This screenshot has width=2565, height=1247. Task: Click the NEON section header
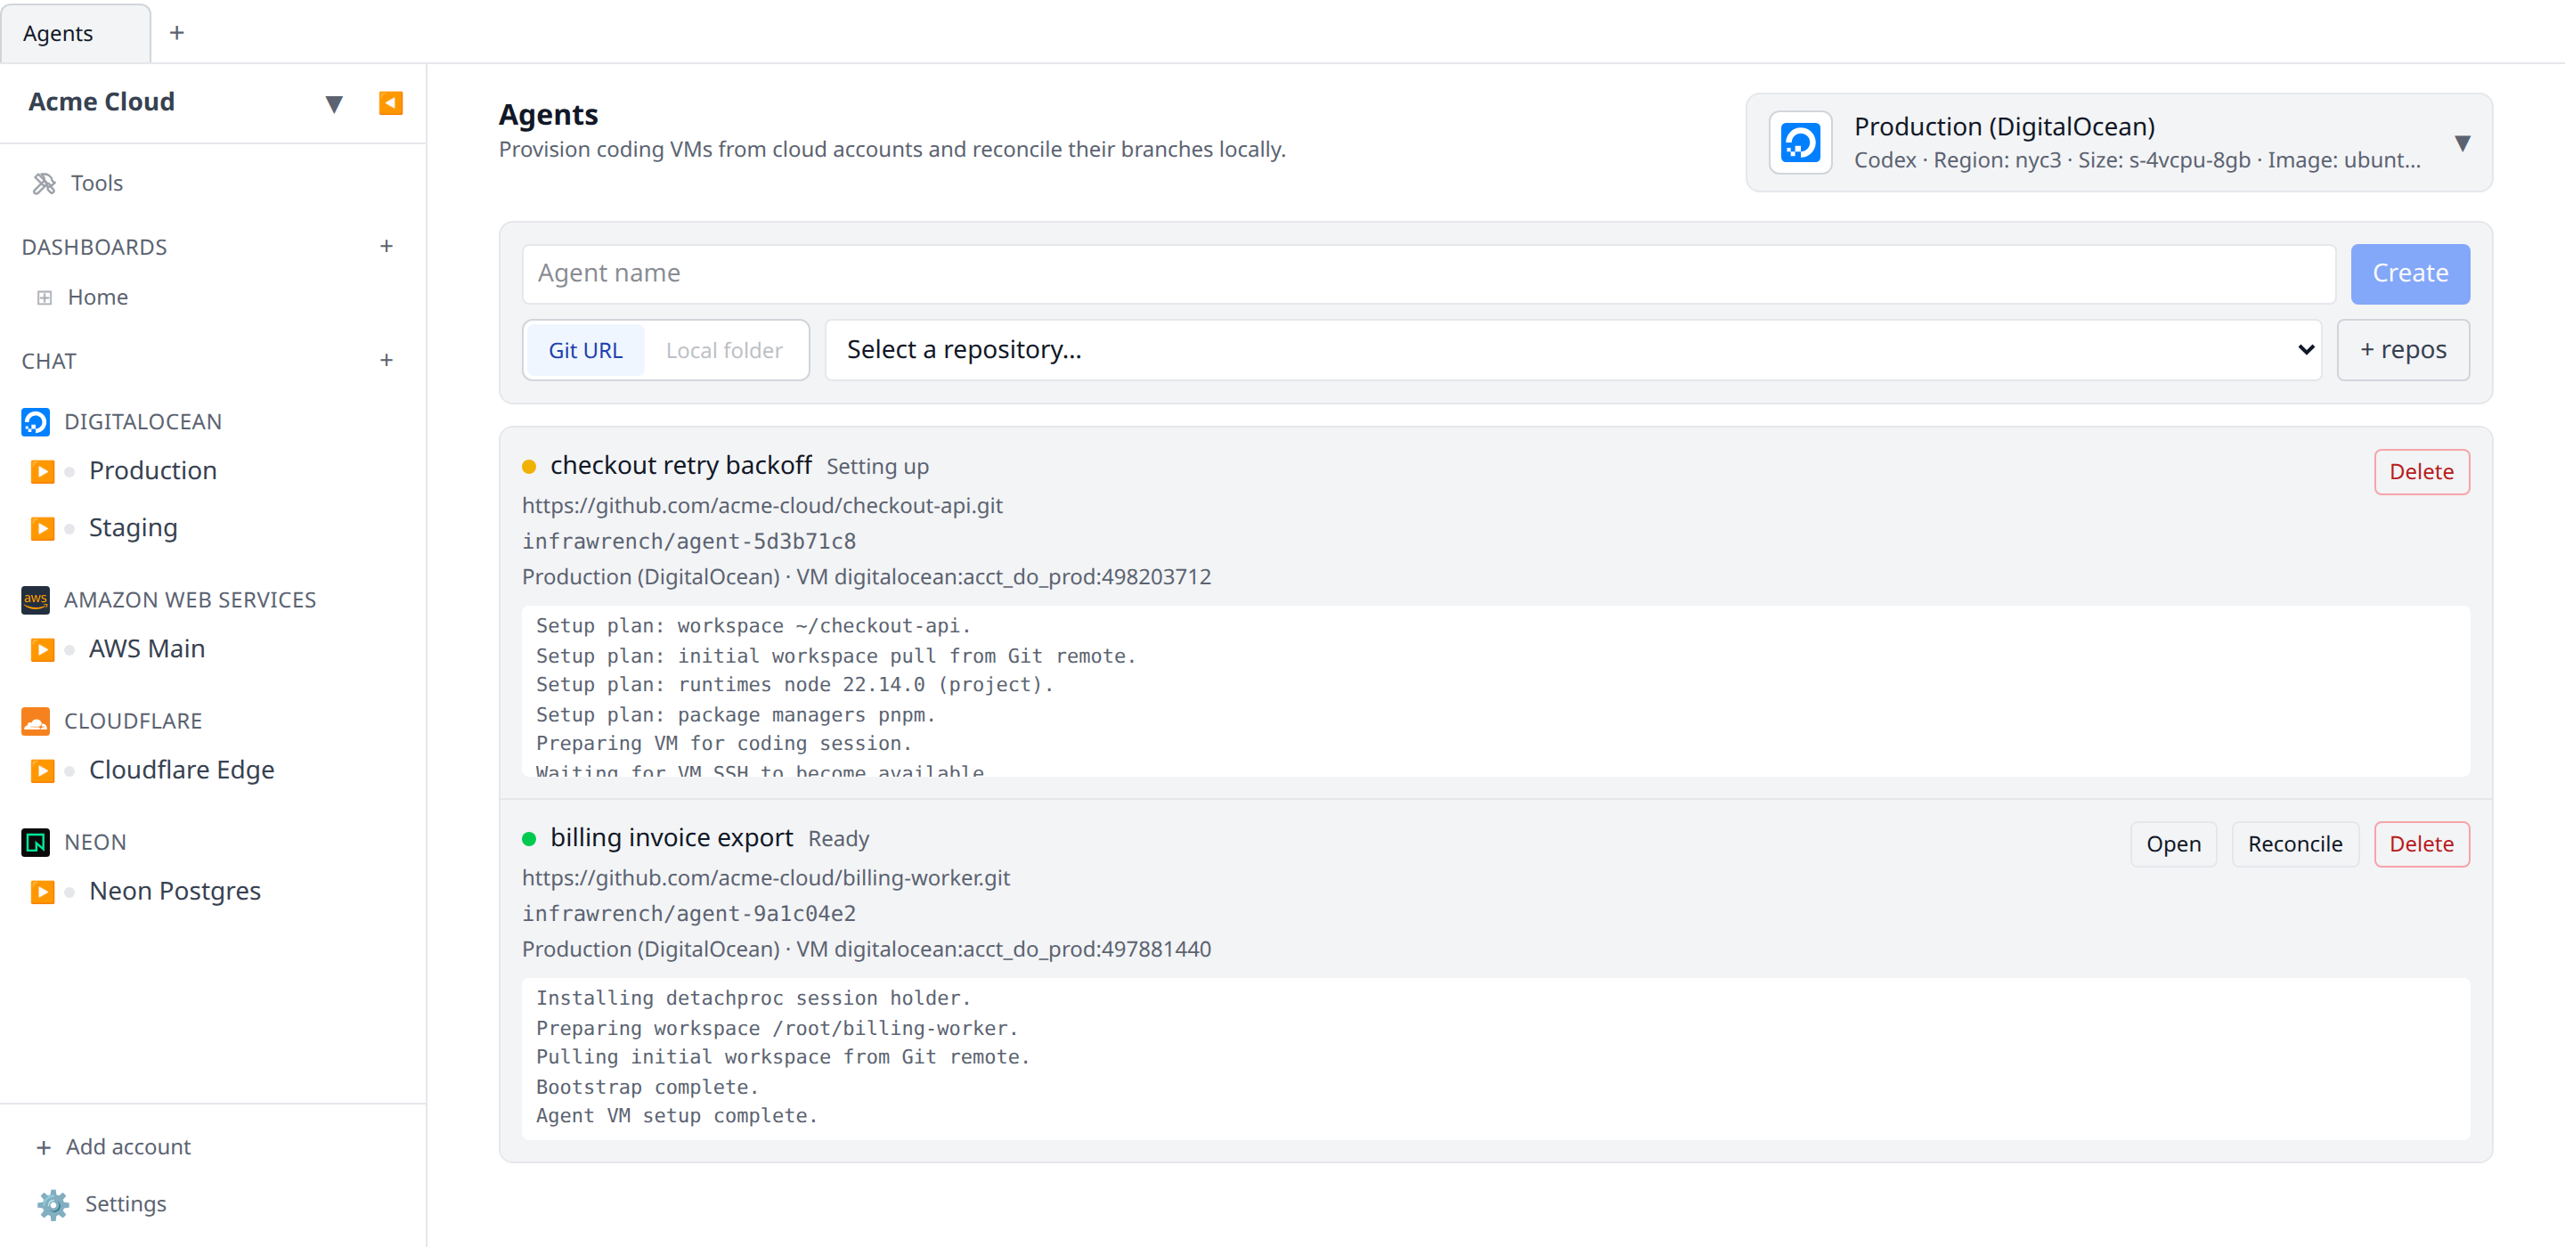click(x=94, y=842)
